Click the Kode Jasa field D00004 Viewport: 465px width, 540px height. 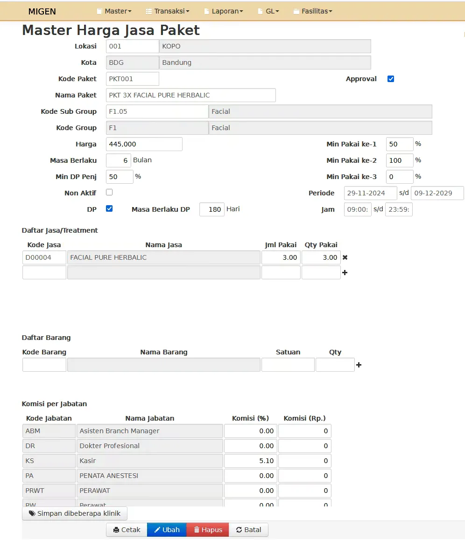coord(44,257)
